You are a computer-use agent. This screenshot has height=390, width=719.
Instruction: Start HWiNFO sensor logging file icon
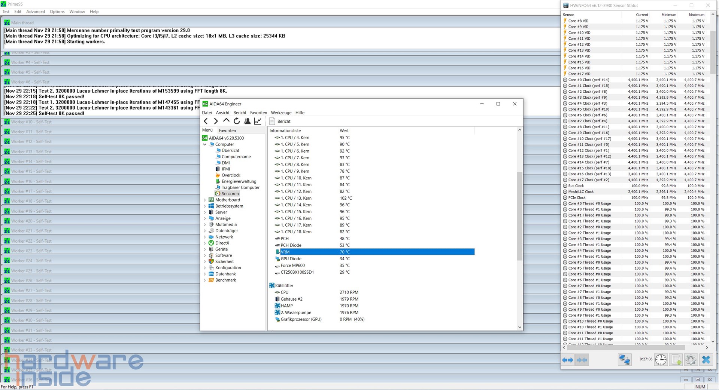coord(676,360)
